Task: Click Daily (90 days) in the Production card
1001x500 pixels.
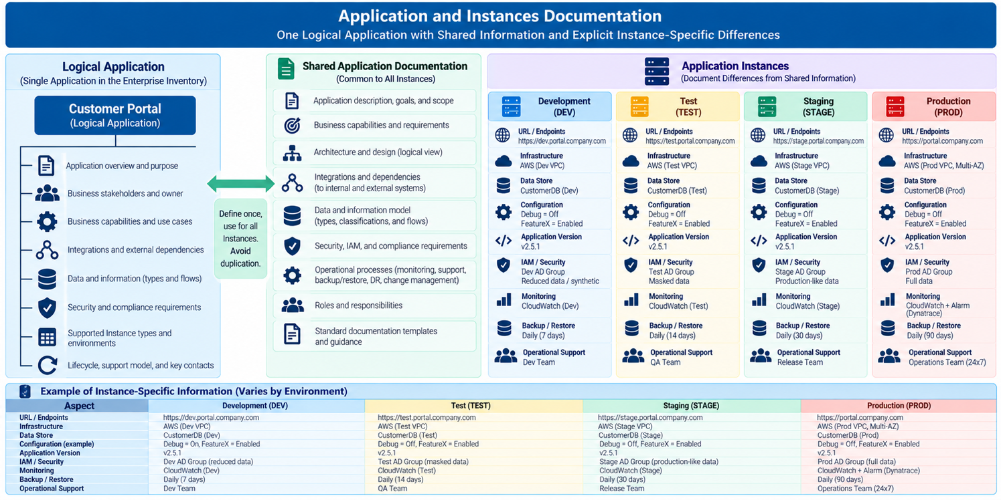Action: click(x=930, y=336)
